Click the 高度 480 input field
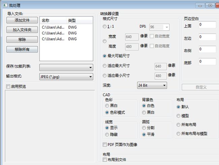Image resolution: width=219 pixels, height=165 pixels. (132, 46)
